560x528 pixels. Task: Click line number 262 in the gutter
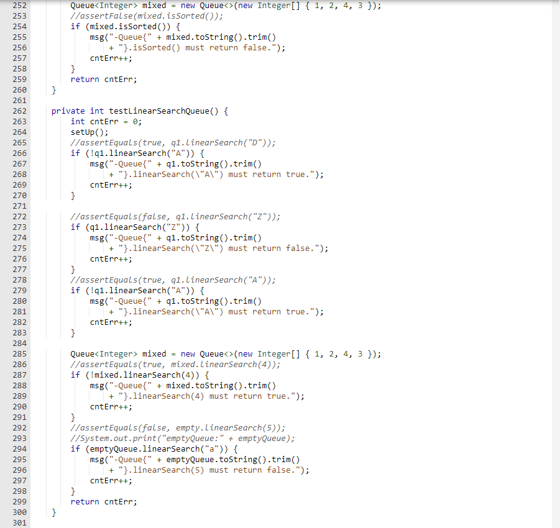click(x=19, y=111)
